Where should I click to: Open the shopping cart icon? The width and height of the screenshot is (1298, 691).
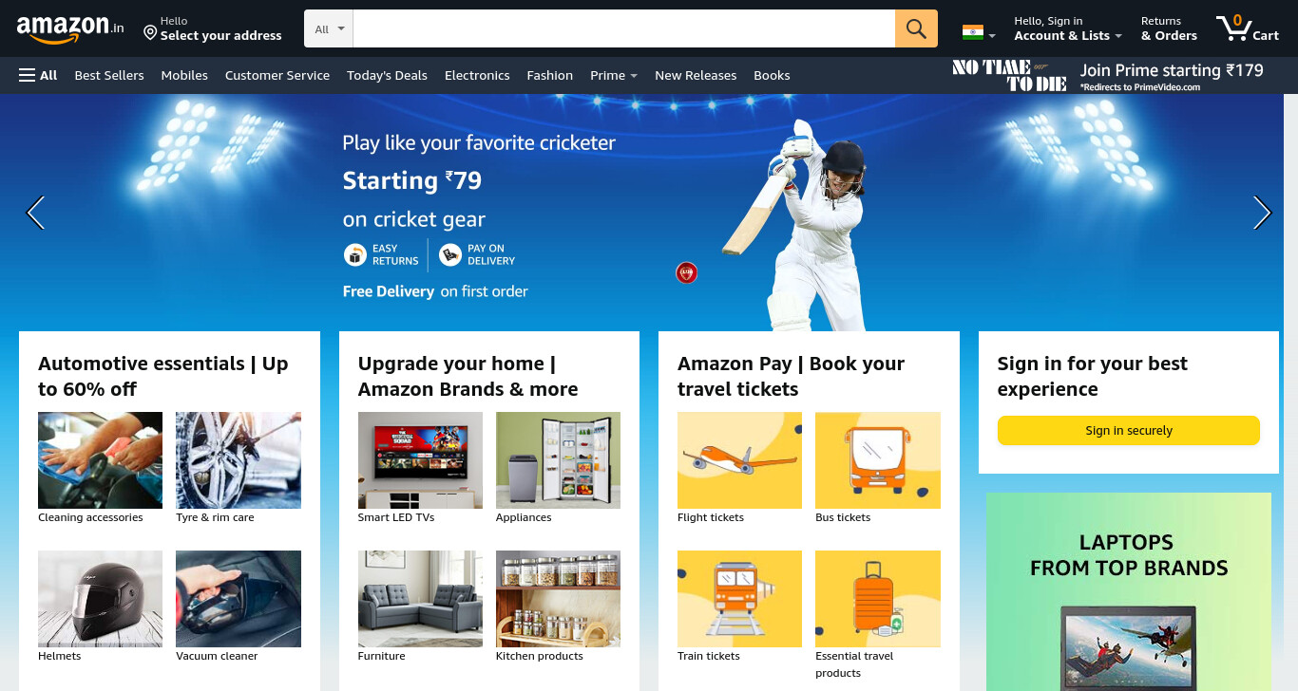coord(1248,28)
